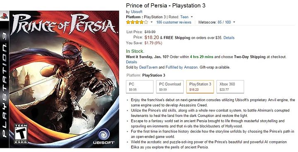The width and height of the screenshot is (298, 152).
Task: Open the Ubisoft brand link
Action: click(x=137, y=12)
